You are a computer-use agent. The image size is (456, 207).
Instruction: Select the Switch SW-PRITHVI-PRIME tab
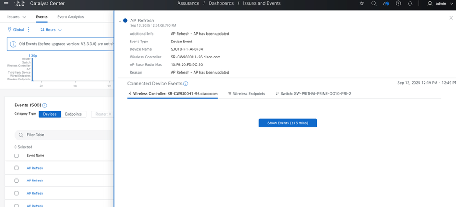coord(313,94)
